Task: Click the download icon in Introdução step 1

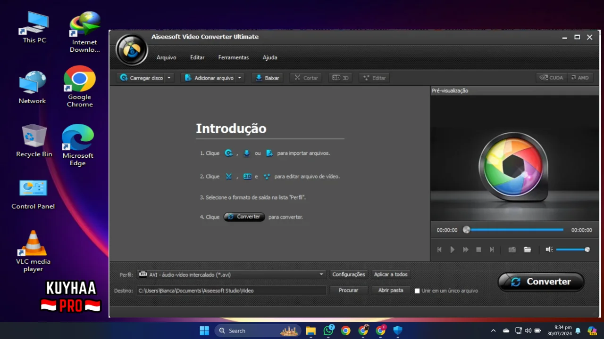Action: tap(246, 153)
